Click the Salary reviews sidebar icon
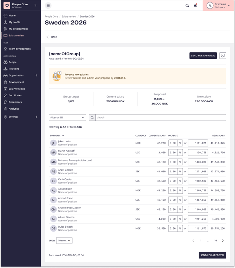 tap(6, 89)
